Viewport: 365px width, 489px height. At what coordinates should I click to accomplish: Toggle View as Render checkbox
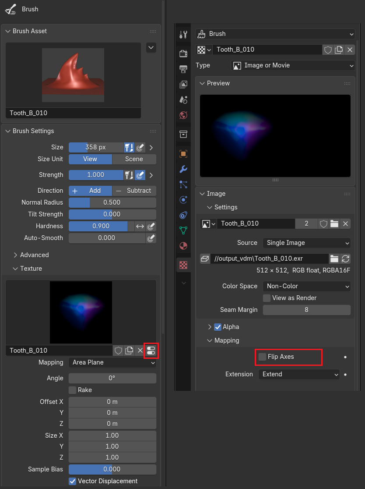(x=267, y=298)
